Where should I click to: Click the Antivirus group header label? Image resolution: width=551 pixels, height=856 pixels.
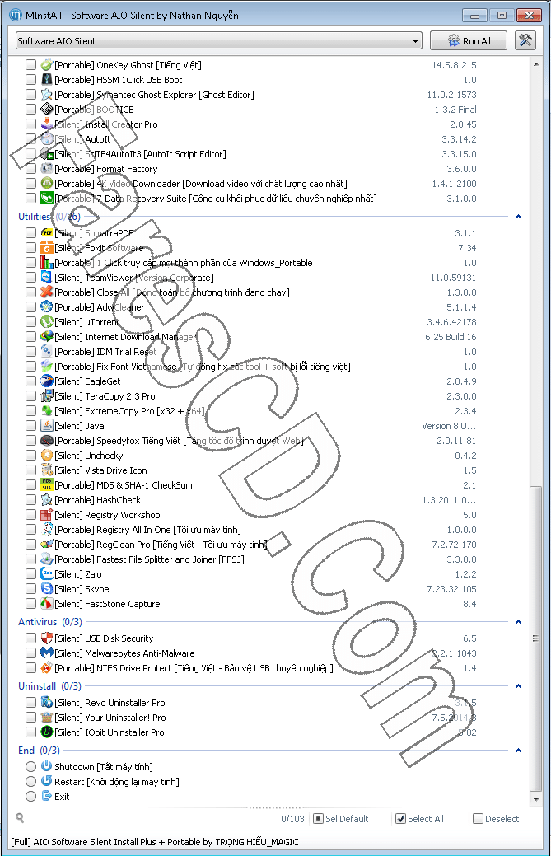(38, 622)
